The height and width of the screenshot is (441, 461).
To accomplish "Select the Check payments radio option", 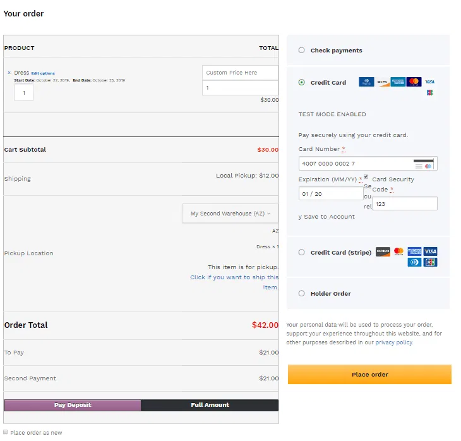I will click(x=301, y=51).
